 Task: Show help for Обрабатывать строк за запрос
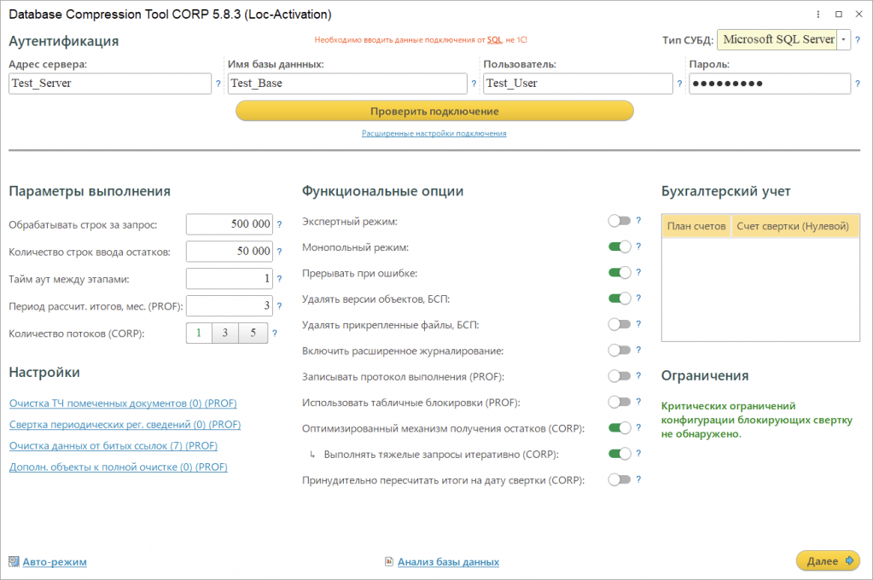pos(280,224)
